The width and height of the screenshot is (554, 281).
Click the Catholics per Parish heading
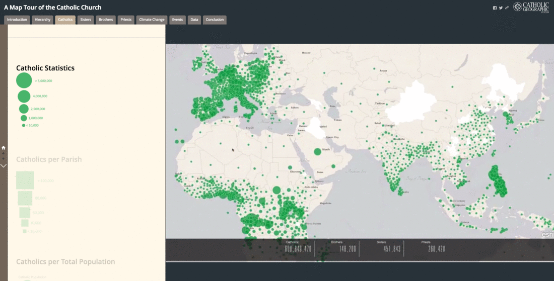point(49,159)
